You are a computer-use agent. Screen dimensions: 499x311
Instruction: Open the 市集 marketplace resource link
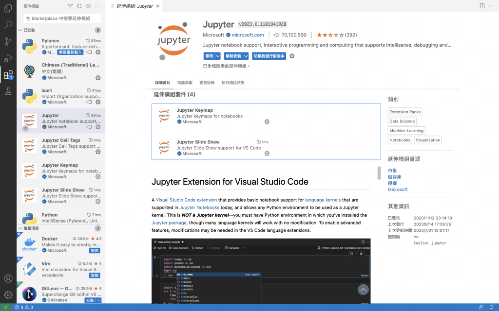point(392,171)
